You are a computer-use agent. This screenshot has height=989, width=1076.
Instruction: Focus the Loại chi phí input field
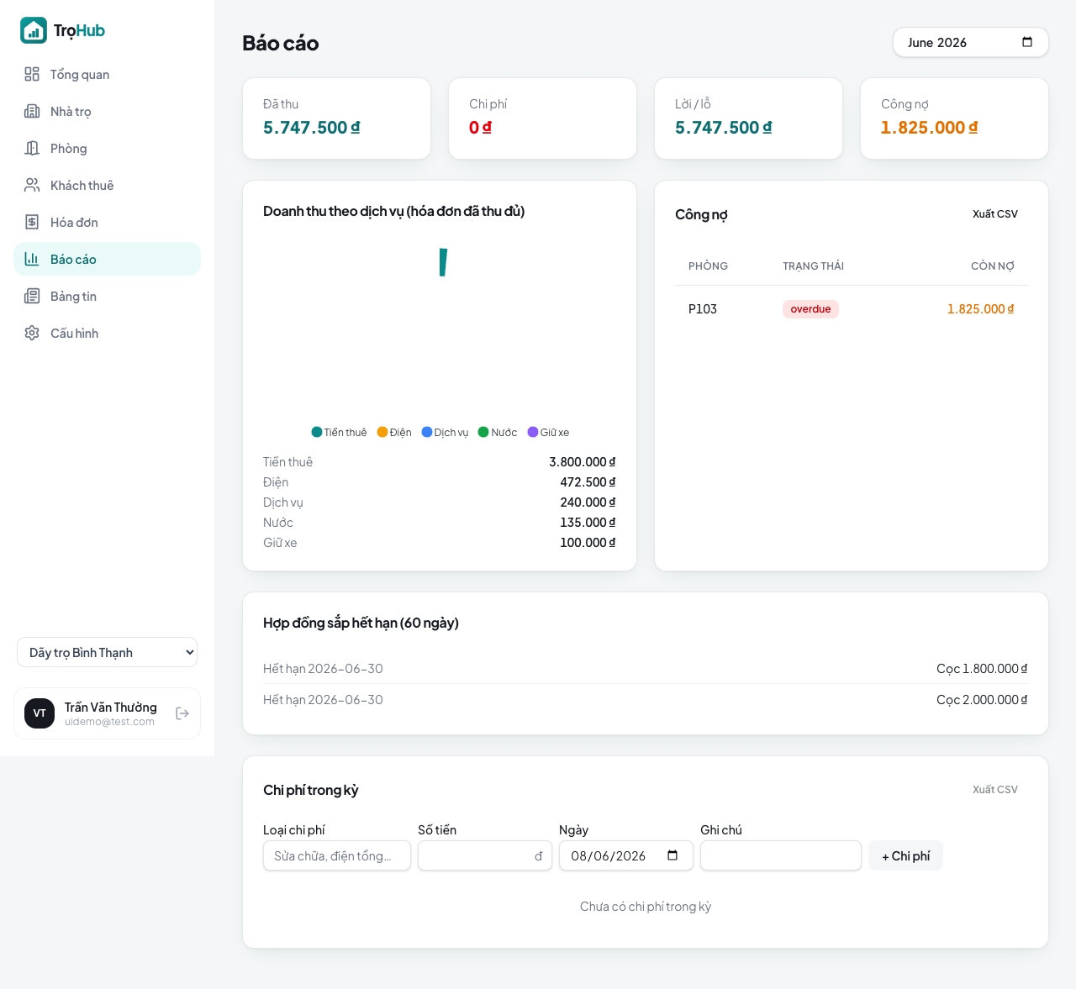point(337,855)
